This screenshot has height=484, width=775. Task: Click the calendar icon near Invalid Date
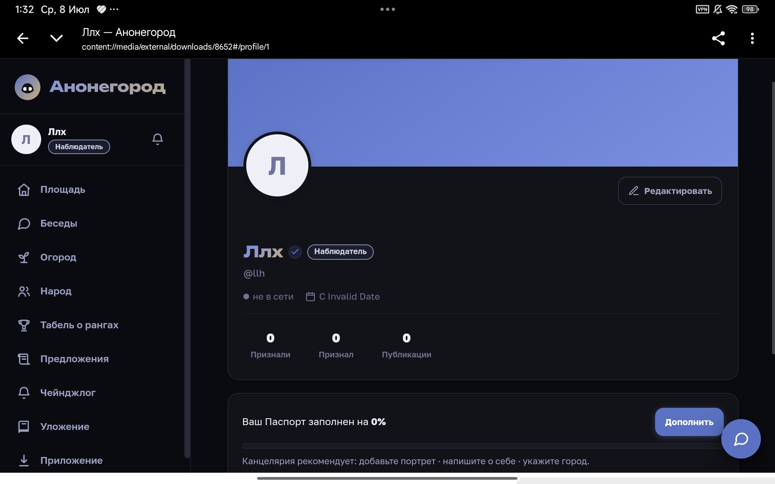[x=310, y=296]
